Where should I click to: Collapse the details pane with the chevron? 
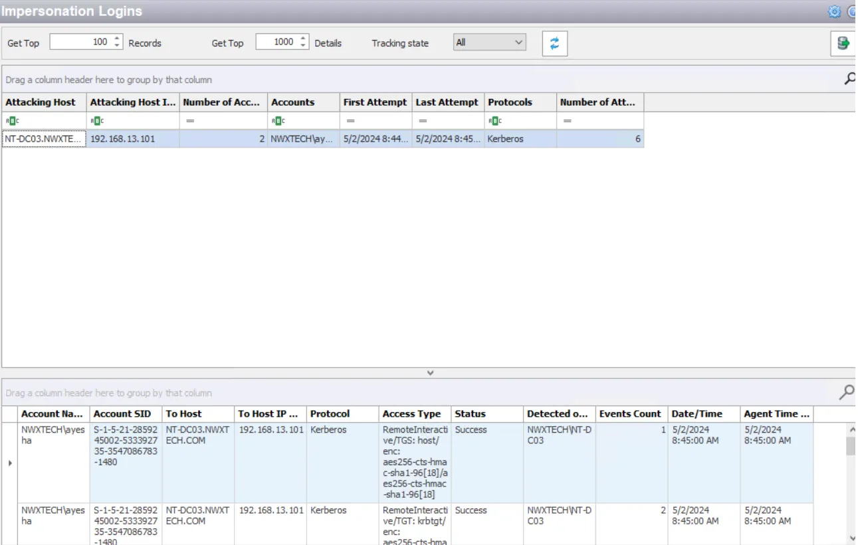tap(429, 373)
